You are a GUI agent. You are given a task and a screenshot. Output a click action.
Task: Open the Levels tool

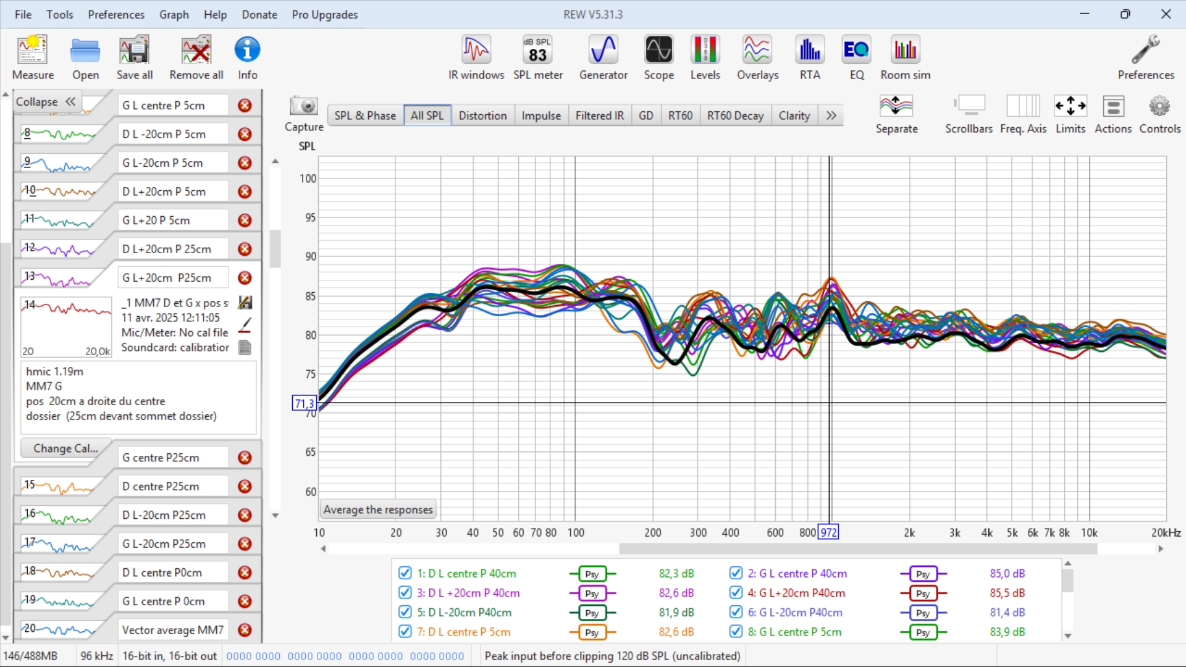pos(705,57)
